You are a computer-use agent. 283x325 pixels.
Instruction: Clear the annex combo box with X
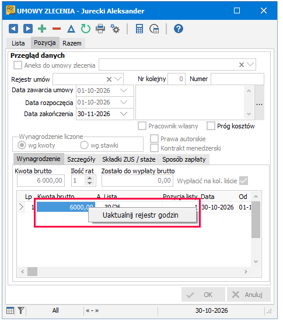pyautogui.click(x=242, y=65)
